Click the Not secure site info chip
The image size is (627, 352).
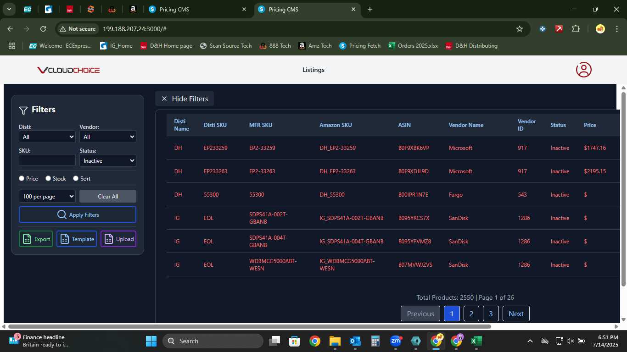click(77, 29)
